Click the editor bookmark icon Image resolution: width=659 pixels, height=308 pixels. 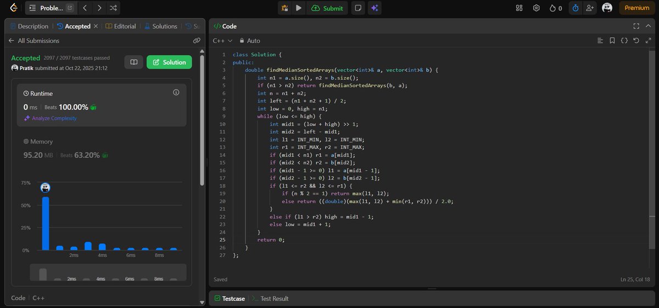(612, 41)
